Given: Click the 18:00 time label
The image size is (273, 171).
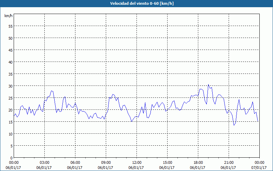Looking at the screenshot, I should (x=198, y=163).
